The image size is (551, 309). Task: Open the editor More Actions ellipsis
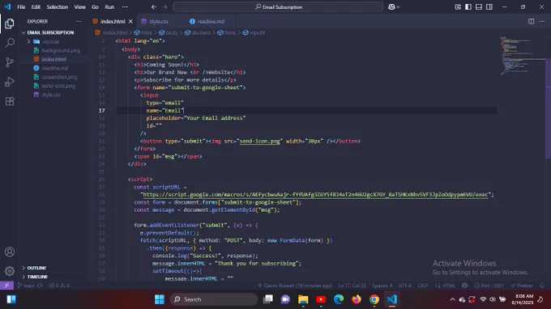[541, 21]
